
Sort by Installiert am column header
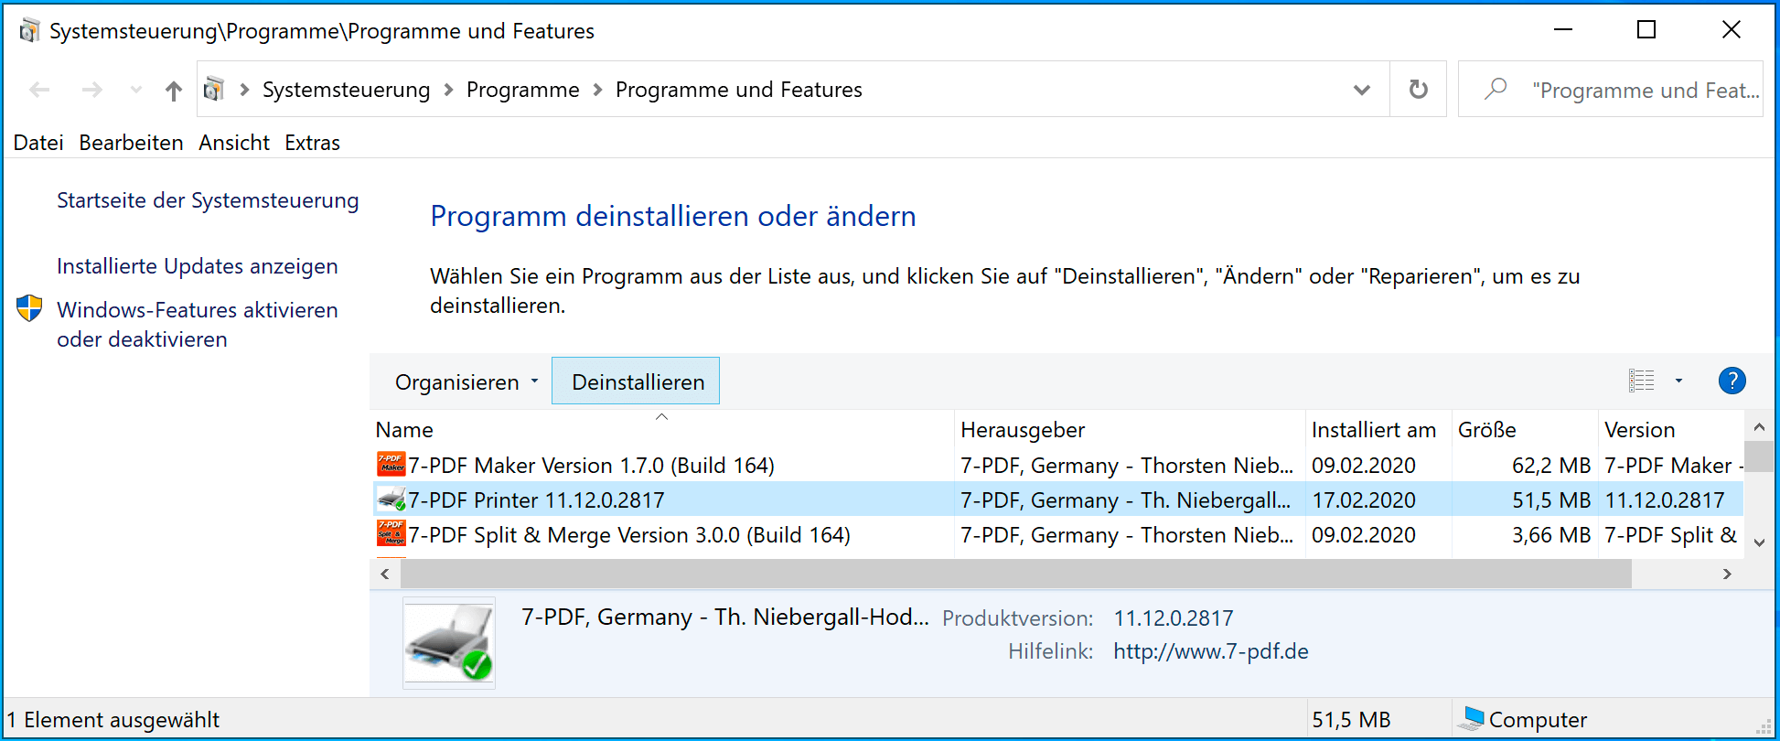1378,429
